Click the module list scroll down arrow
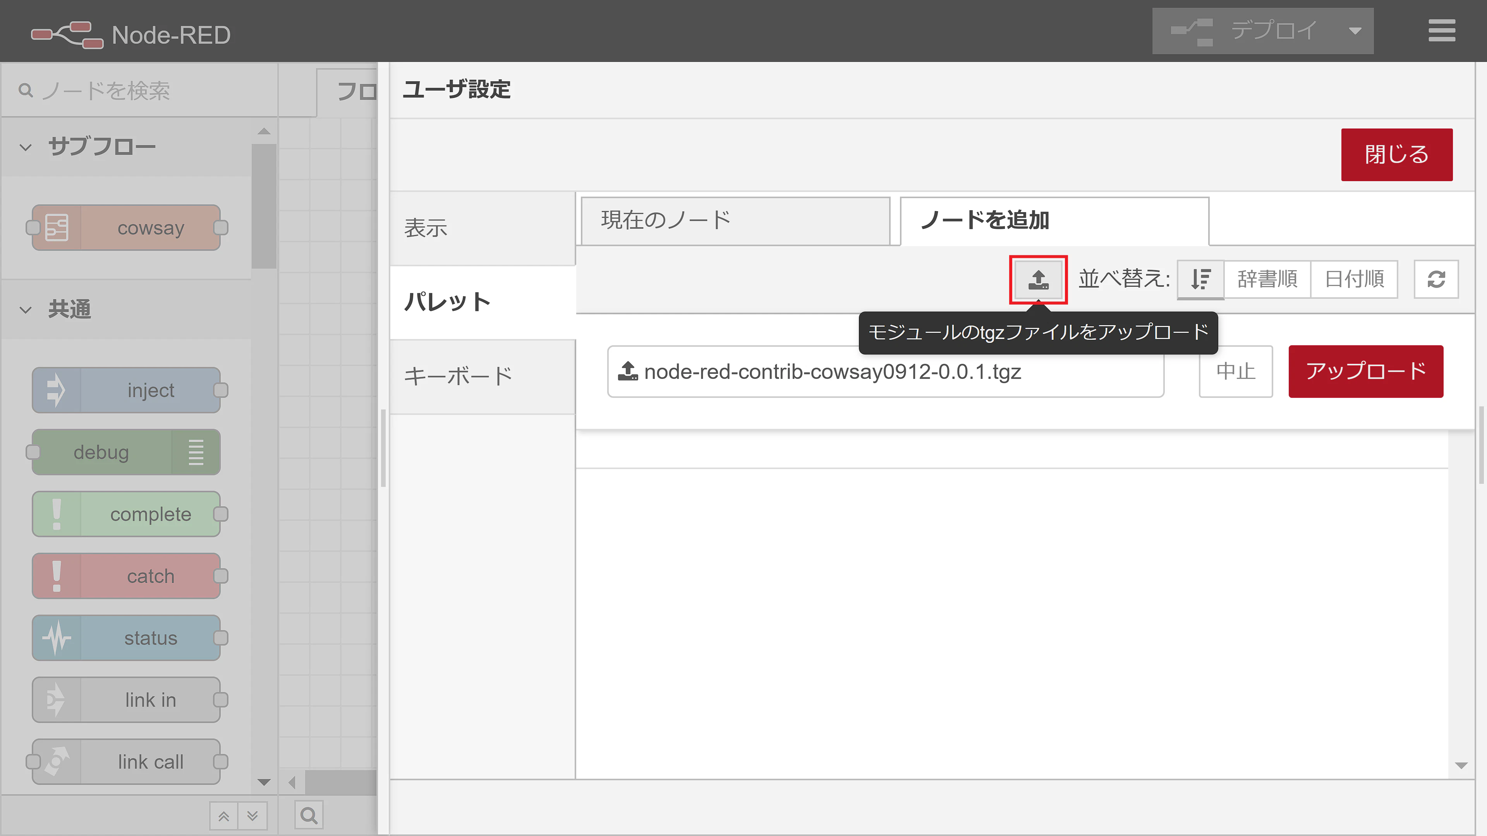This screenshot has width=1487, height=836. pos(1461,766)
